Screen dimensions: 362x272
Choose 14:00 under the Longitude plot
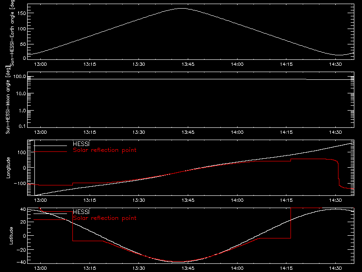click(x=237, y=200)
